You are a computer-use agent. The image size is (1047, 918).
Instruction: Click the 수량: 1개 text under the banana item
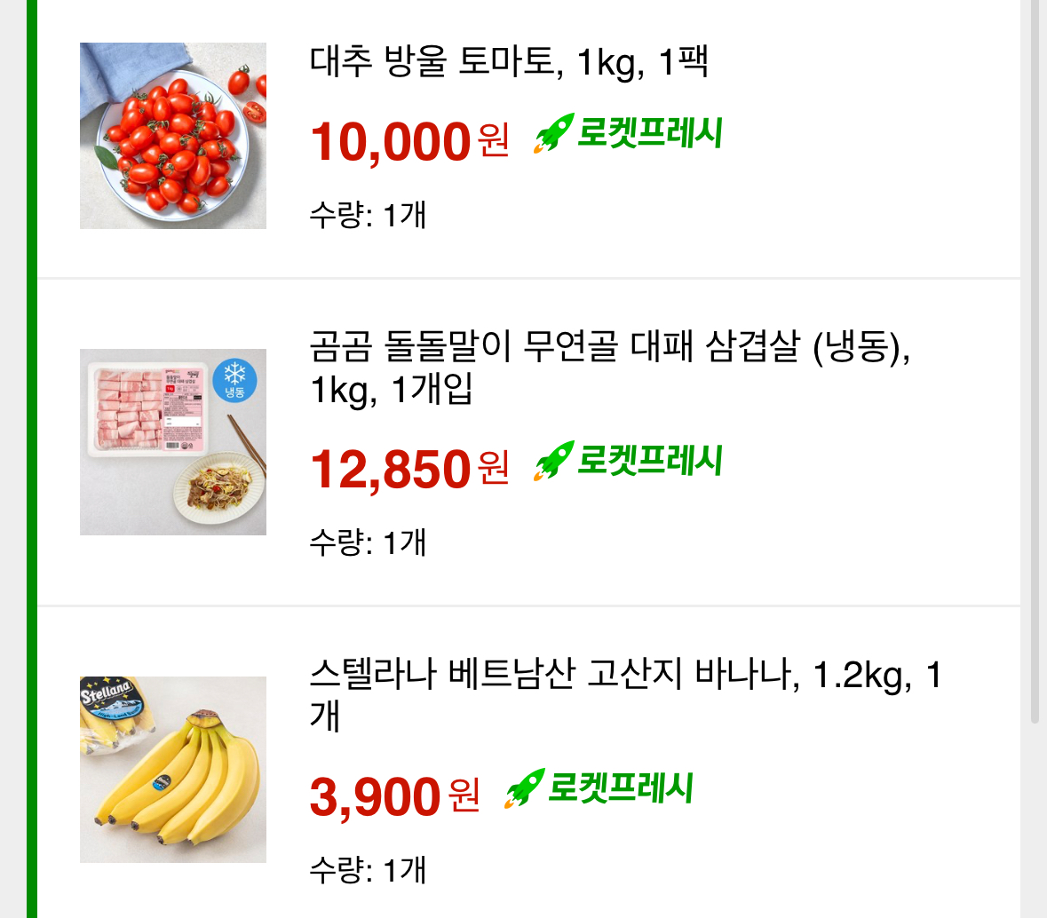368,870
